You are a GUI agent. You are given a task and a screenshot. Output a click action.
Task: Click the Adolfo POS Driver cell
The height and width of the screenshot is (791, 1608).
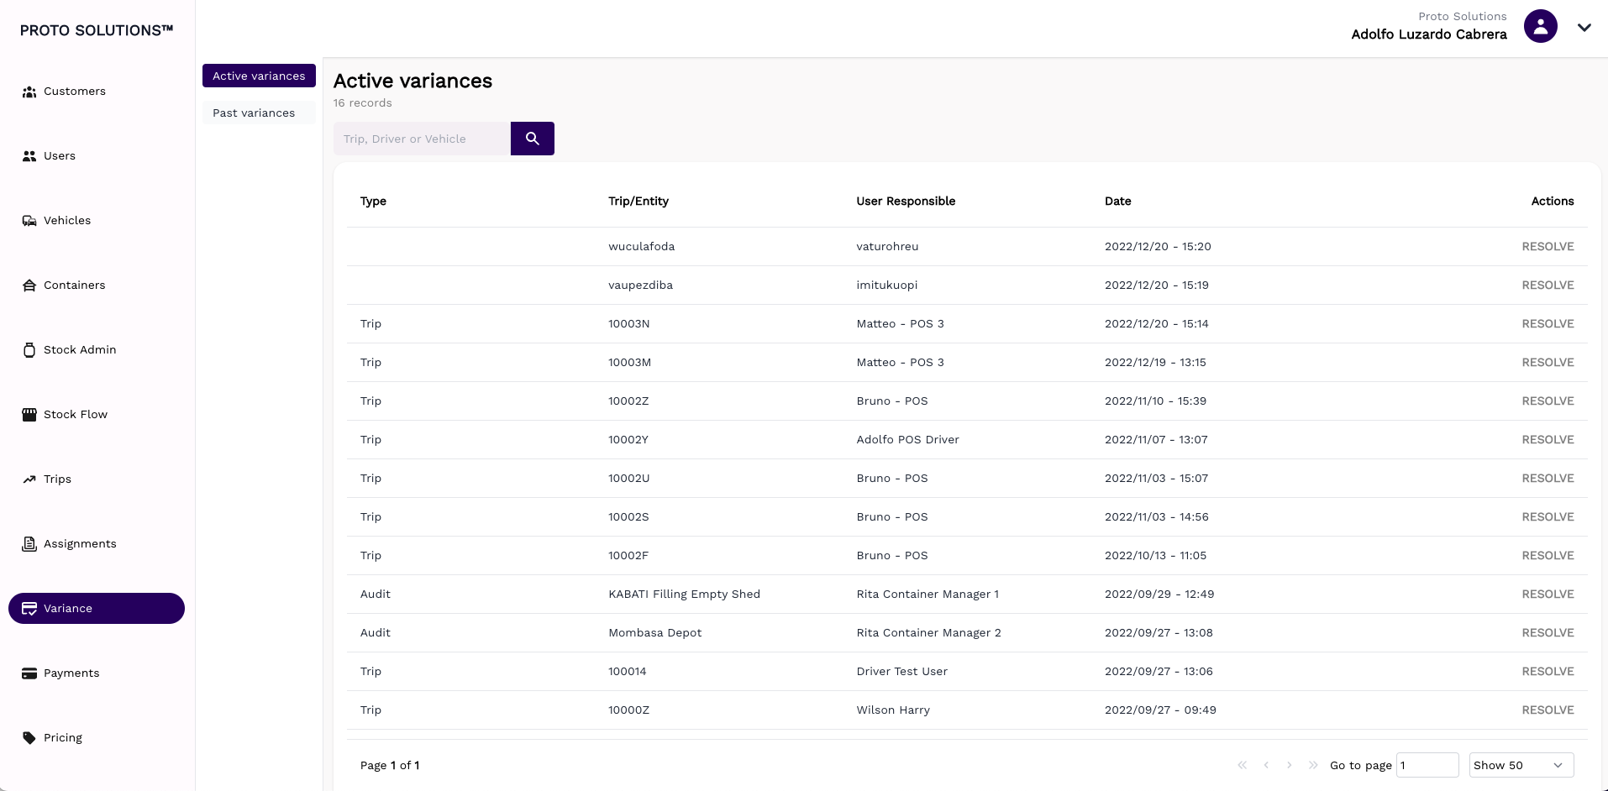(907, 440)
